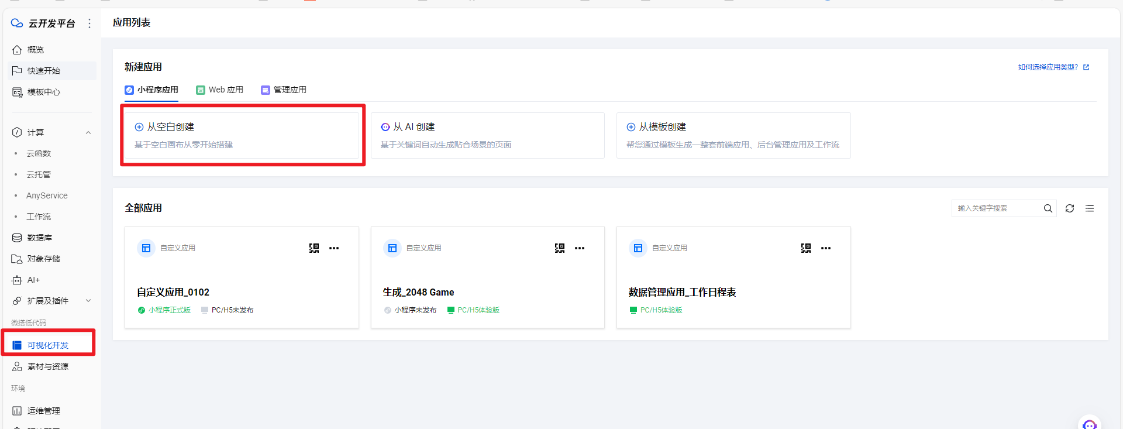Click the link icon beside 扩展及插件

pos(17,301)
